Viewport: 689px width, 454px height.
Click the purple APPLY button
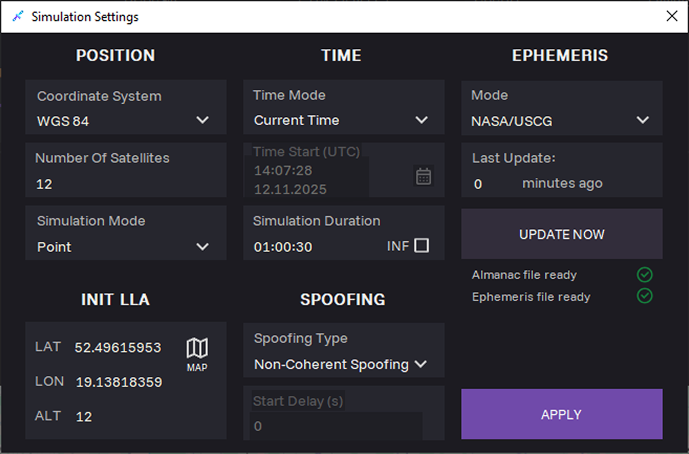click(x=562, y=414)
